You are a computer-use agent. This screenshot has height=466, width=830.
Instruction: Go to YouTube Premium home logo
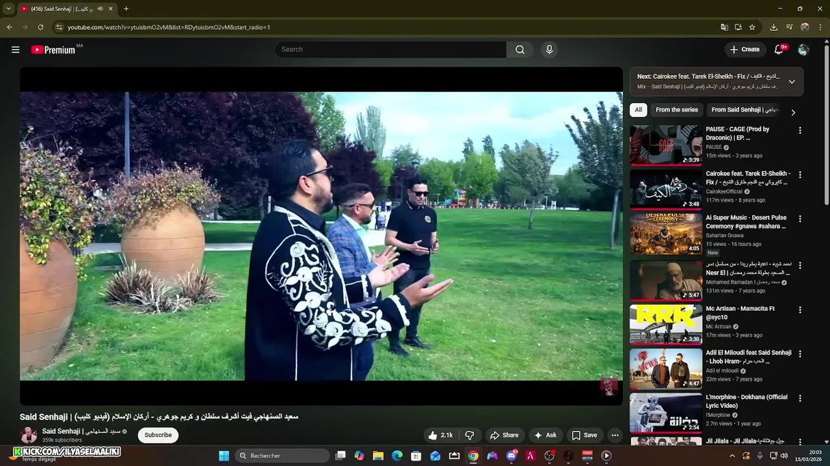click(x=53, y=50)
